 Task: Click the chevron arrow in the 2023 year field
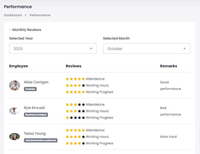pos(91,48)
